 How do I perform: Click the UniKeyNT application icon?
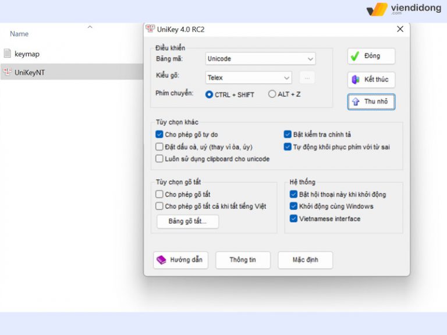[8, 72]
